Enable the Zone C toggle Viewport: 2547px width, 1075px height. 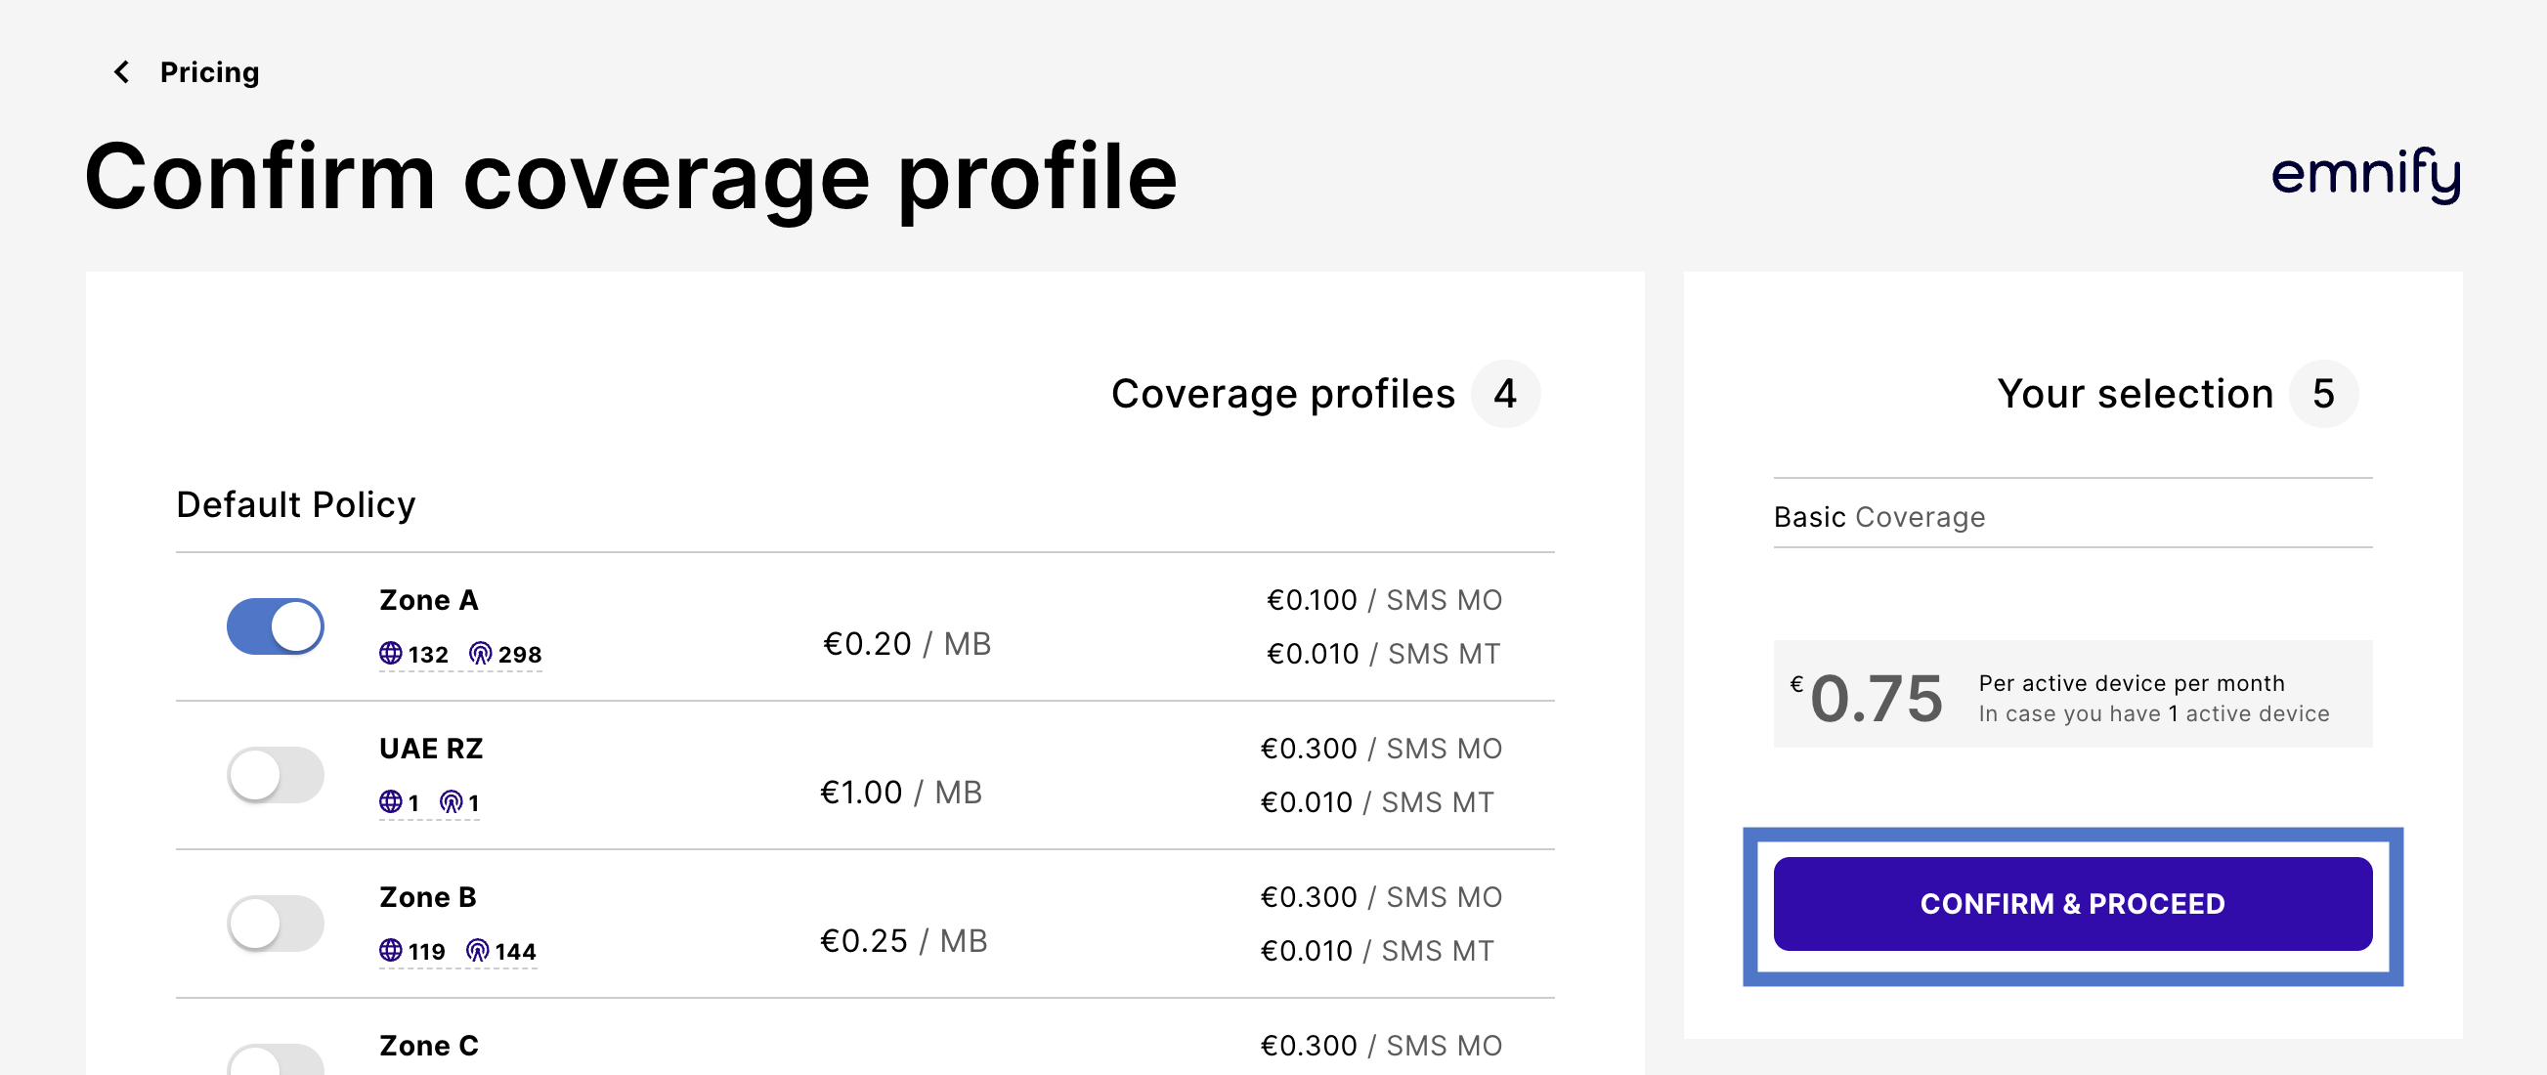(x=275, y=1060)
